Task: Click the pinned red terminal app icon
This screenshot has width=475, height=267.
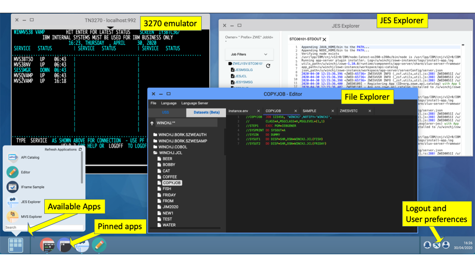Action: coord(47,245)
